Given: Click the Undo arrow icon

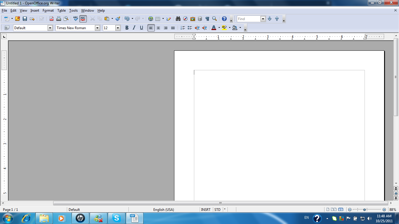Looking at the screenshot, I should (x=127, y=19).
